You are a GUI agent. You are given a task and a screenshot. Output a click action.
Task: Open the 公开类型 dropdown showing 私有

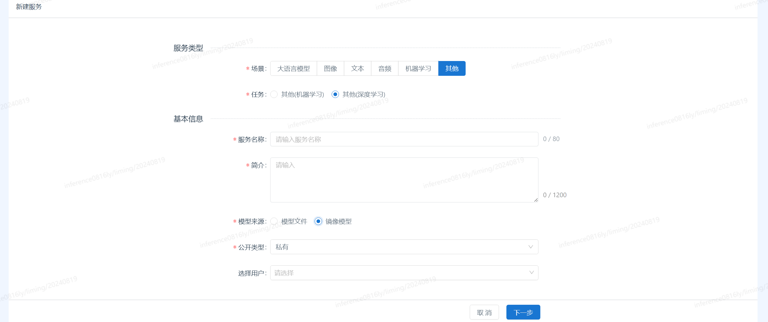point(401,247)
